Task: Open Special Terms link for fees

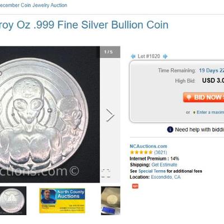Action: pos(152,171)
